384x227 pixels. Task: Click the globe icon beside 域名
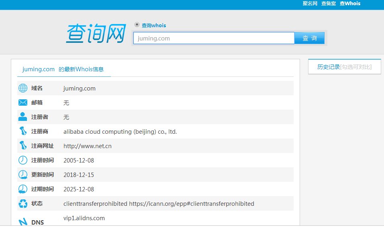tap(23, 88)
